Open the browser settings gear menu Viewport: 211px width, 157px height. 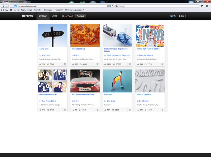207,6
